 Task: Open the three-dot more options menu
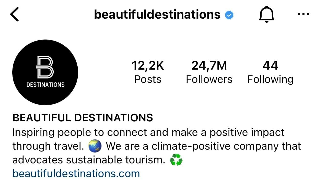tap(303, 14)
